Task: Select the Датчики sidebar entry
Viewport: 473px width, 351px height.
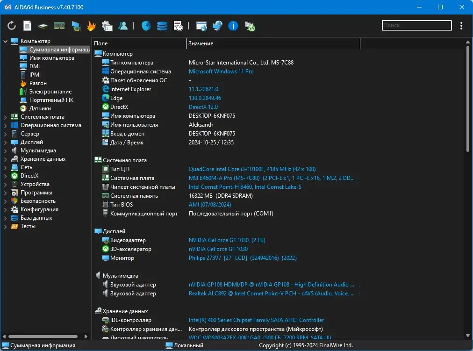Action: [x=39, y=108]
